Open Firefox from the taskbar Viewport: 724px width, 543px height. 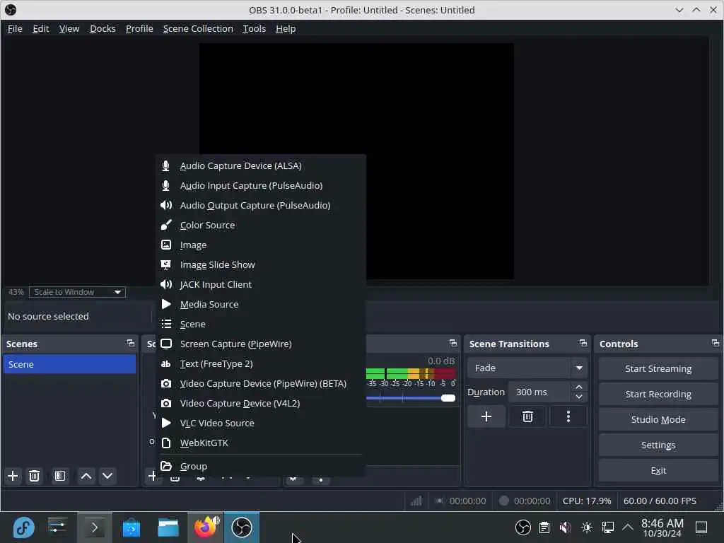(x=206, y=527)
